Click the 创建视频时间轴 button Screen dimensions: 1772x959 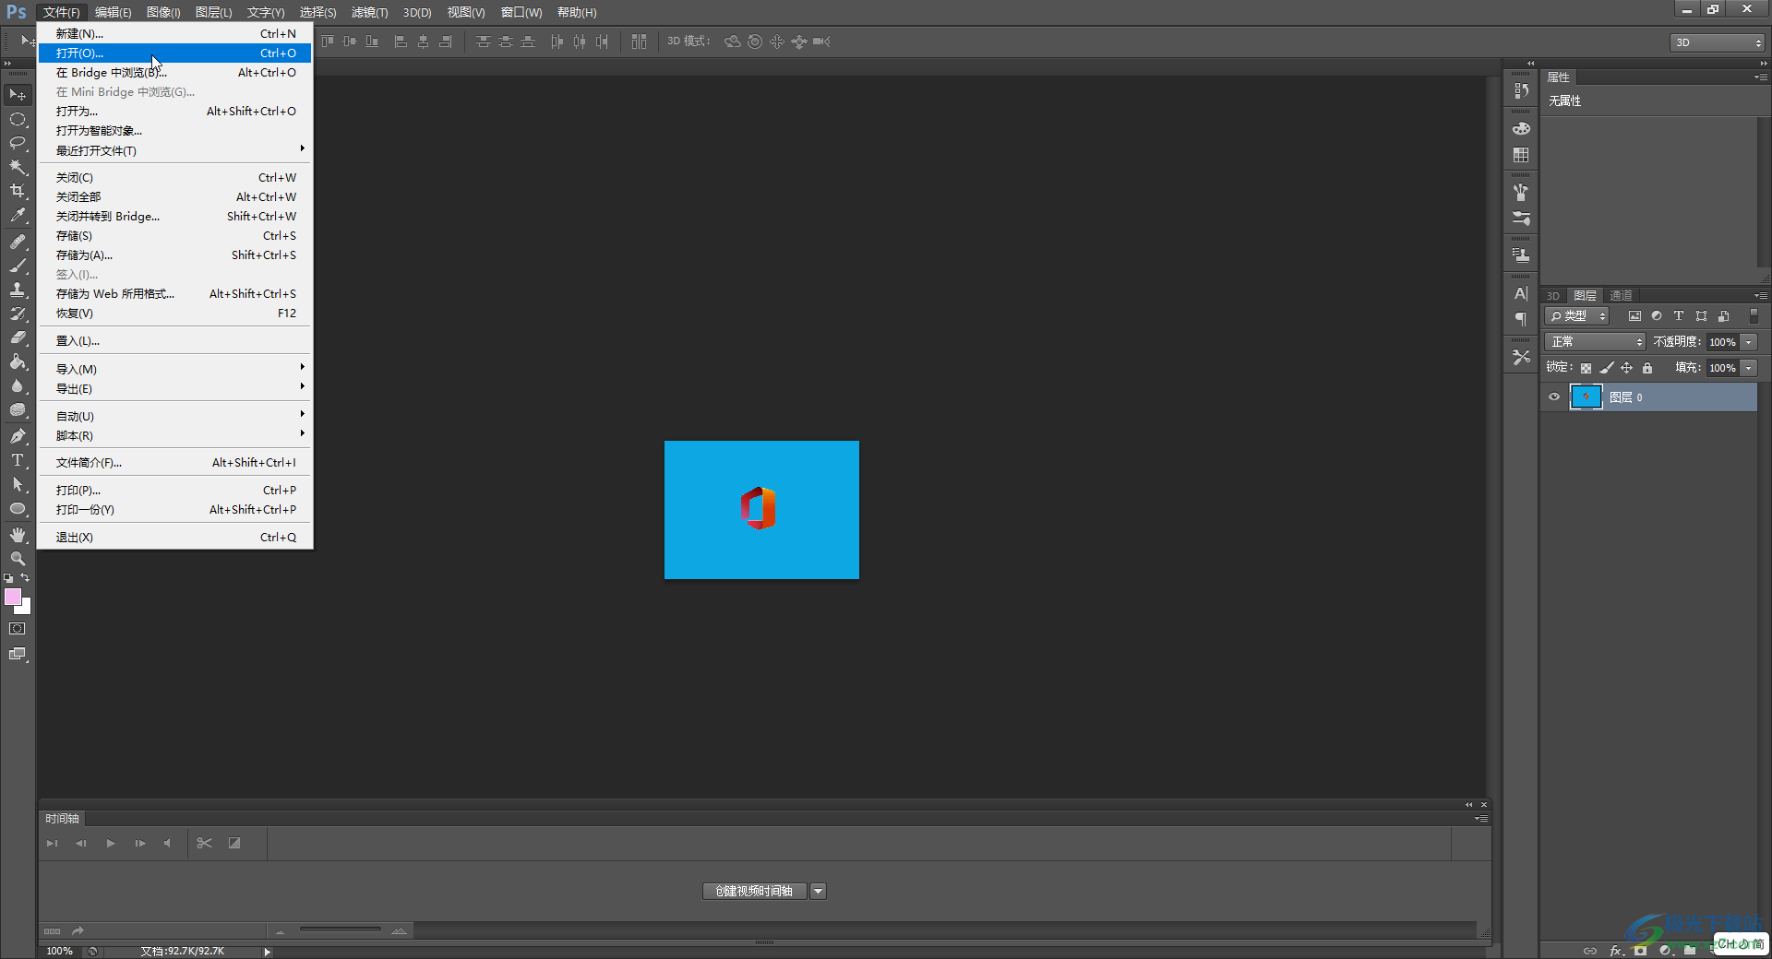(x=755, y=891)
